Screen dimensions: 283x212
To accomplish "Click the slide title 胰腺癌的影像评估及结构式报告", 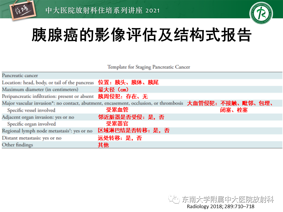I will click(x=141, y=35).
